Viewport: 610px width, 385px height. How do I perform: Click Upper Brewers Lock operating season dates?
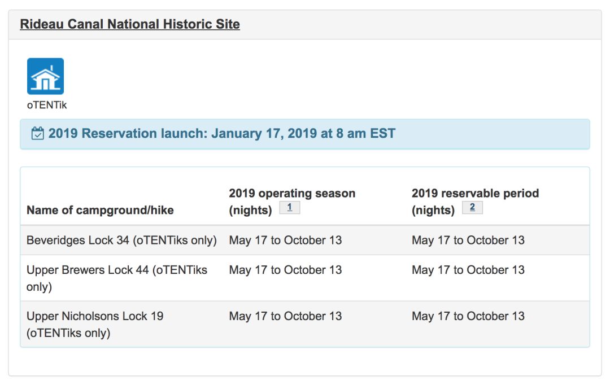click(285, 270)
